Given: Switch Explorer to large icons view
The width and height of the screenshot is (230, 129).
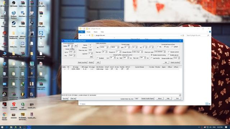Looking at the screenshot, I should pyautogui.click(x=210, y=104).
